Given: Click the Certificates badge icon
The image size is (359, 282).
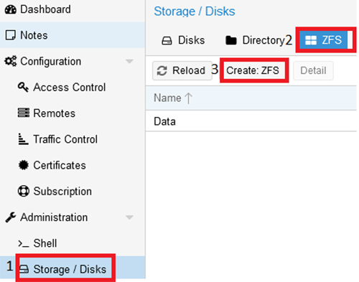Looking at the screenshot, I should [x=24, y=165].
